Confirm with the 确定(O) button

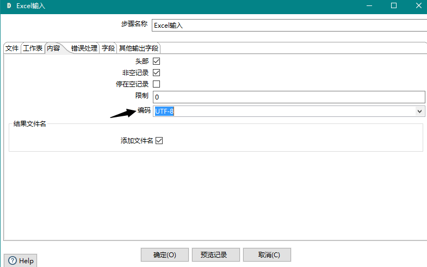point(165,254)
